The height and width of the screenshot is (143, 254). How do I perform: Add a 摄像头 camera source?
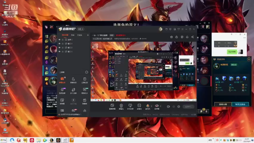pyautogui.click(x=121, y=107)
